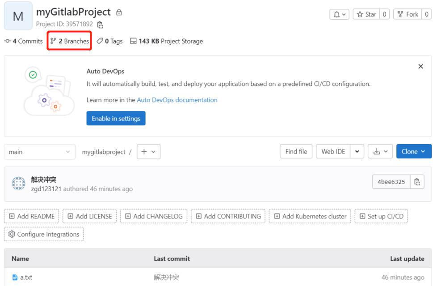
Task: Open the Clone dropdown
Action: point(414,151)
